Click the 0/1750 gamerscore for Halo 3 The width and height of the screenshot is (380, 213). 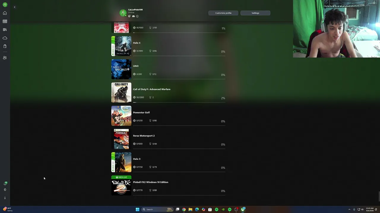point(139,167)
